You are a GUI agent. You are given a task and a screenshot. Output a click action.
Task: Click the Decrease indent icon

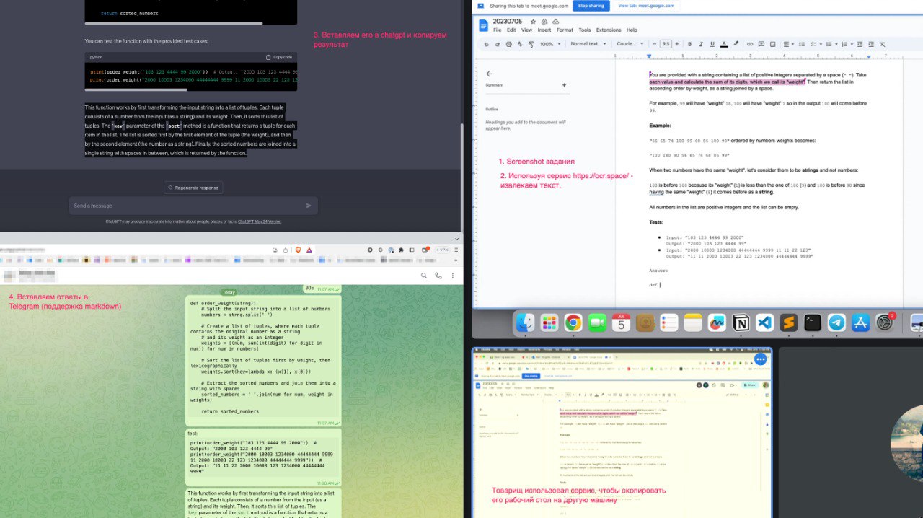860,44
